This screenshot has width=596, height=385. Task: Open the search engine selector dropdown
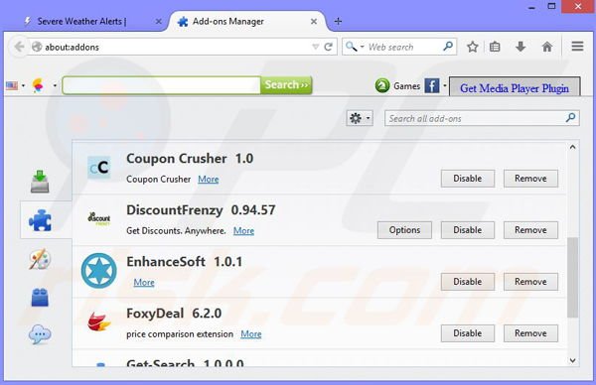(x=355, y=47)
